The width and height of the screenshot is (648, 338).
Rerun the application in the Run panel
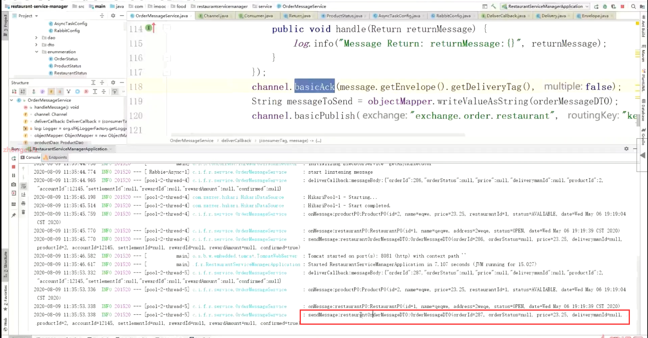14,158
